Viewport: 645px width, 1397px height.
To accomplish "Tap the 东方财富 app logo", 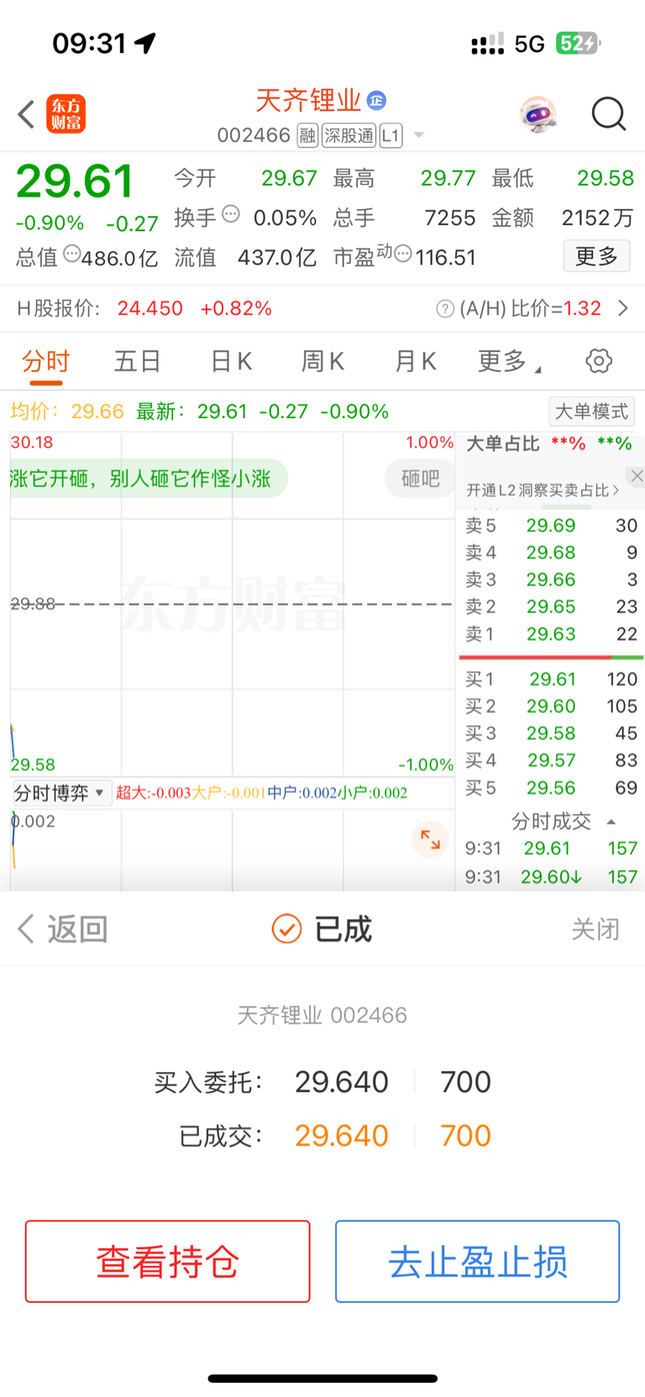I will (66, 114).
